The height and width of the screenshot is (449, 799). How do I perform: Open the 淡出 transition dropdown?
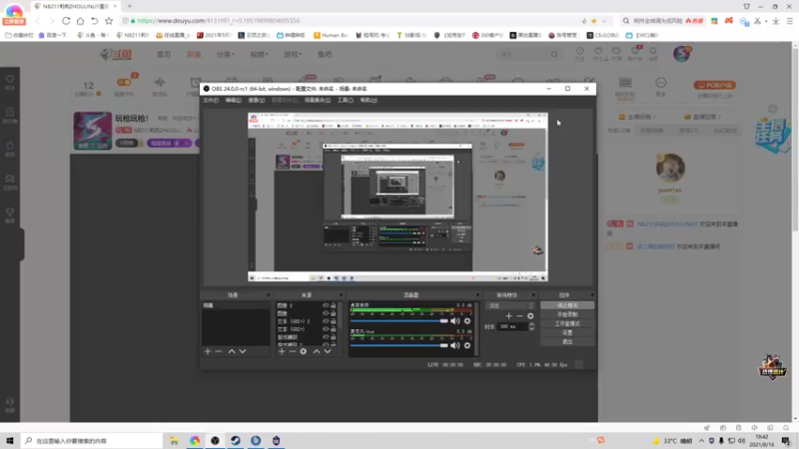click(x=509, y=305)
